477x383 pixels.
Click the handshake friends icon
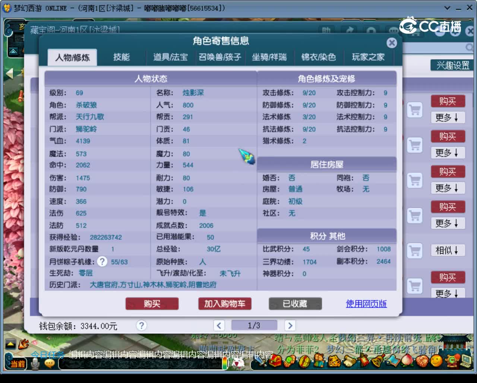[422, 361]
